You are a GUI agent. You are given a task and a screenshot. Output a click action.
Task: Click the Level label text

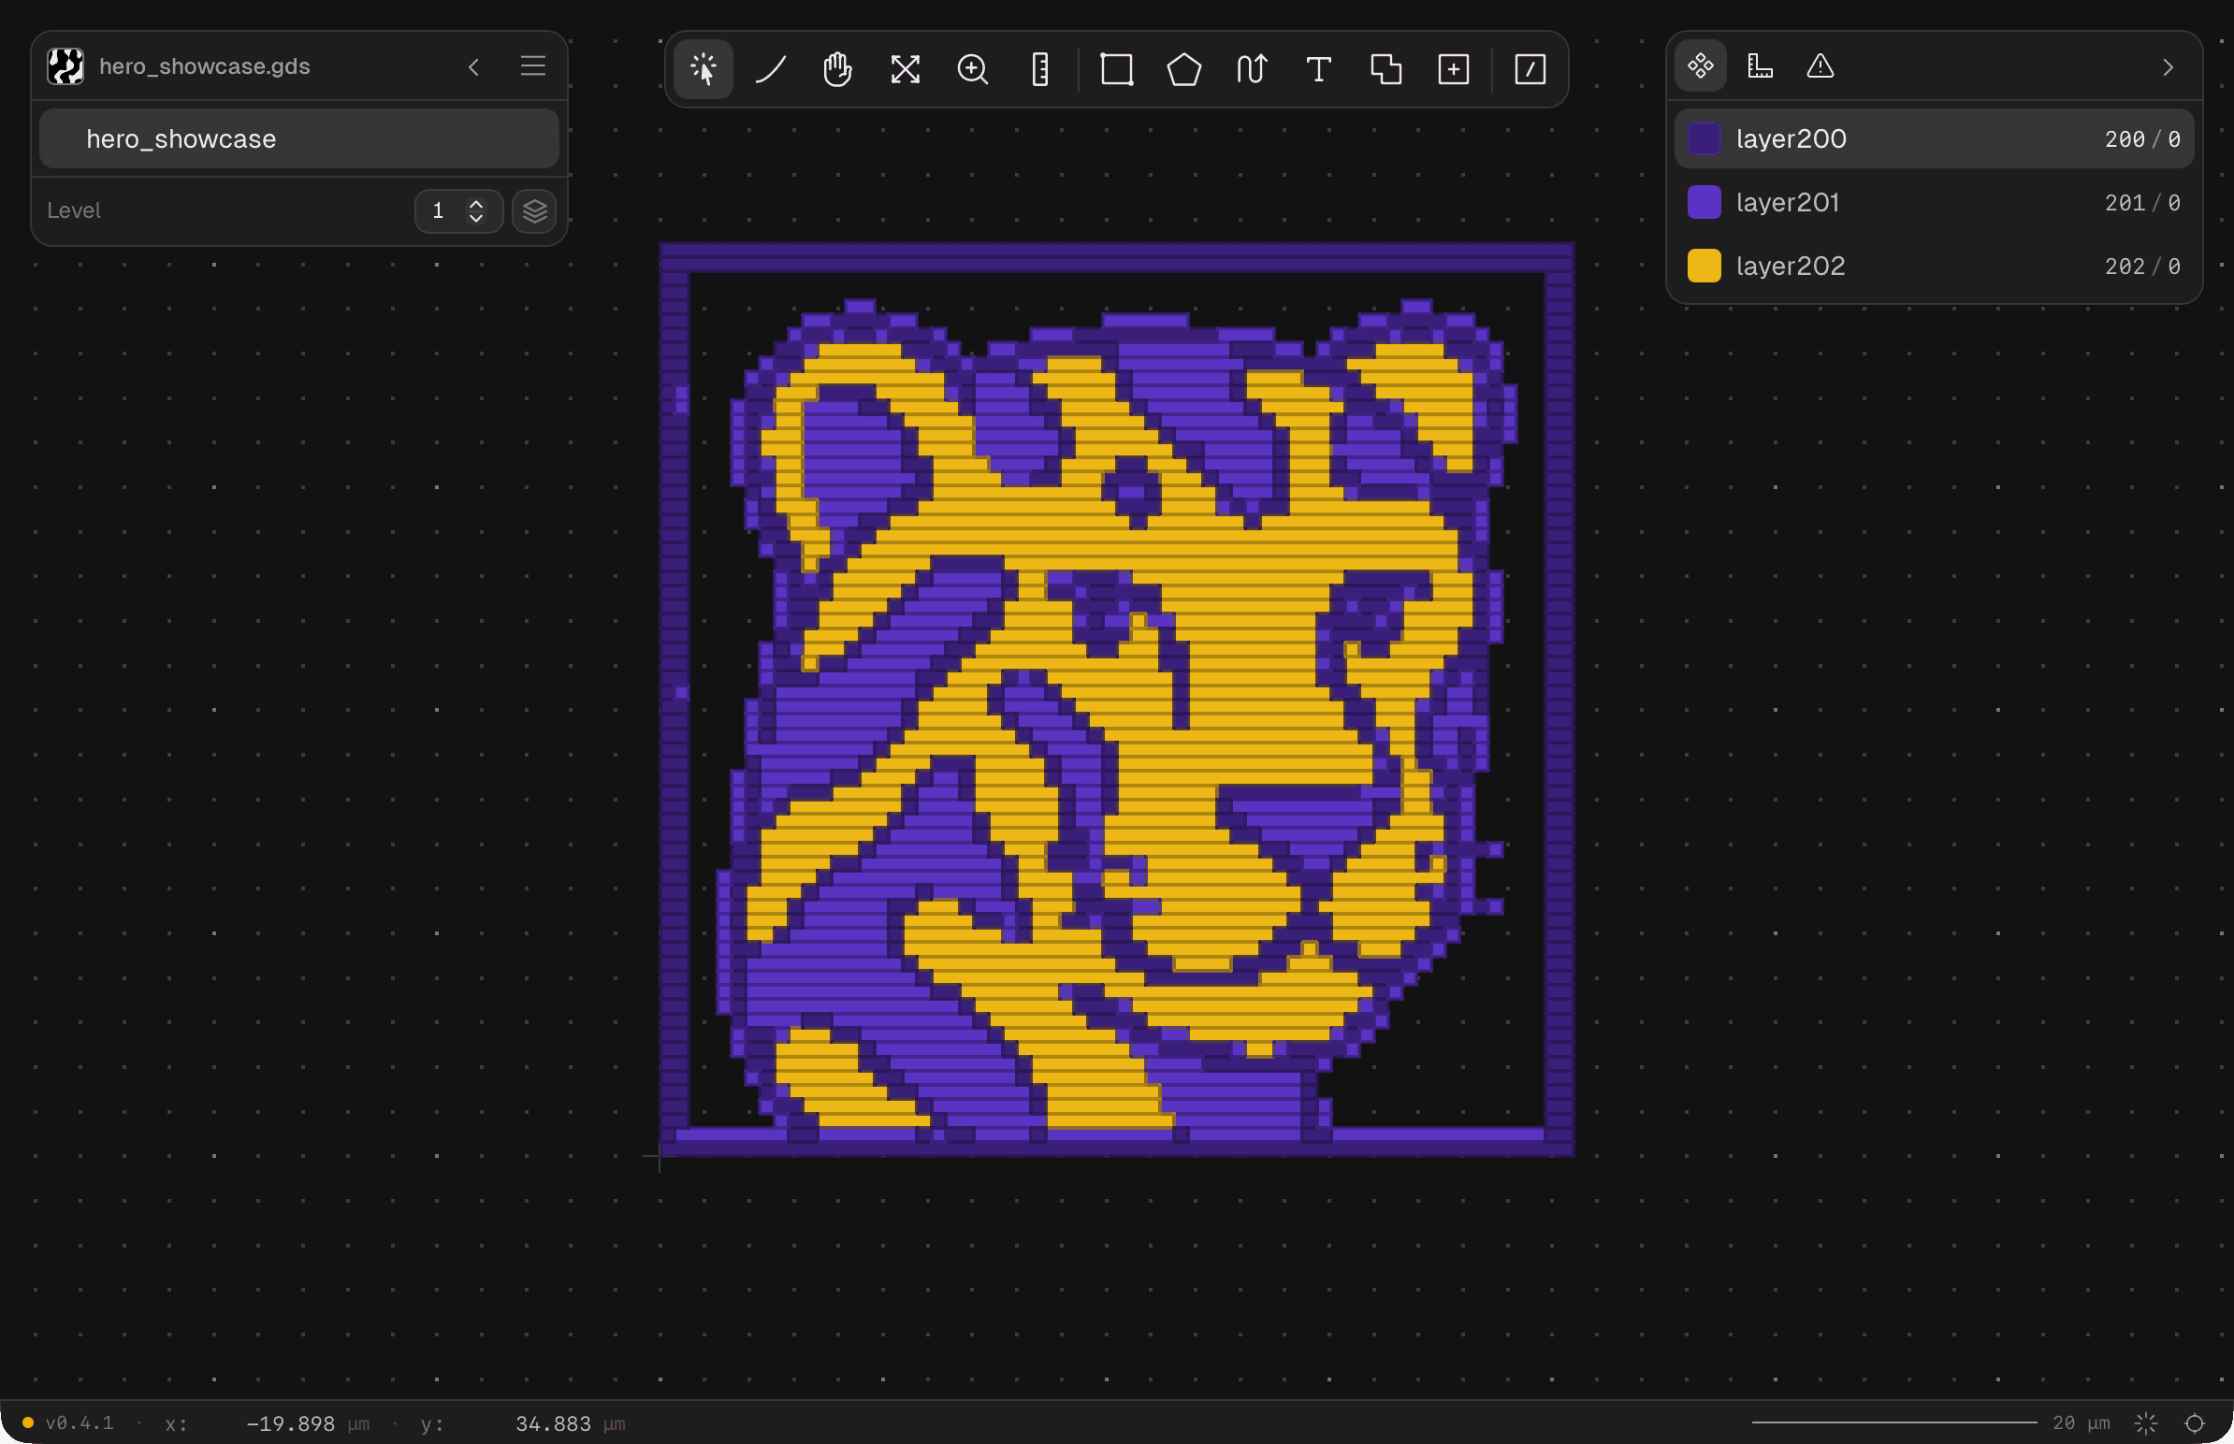pyautogui.click(x=73, y=210)
